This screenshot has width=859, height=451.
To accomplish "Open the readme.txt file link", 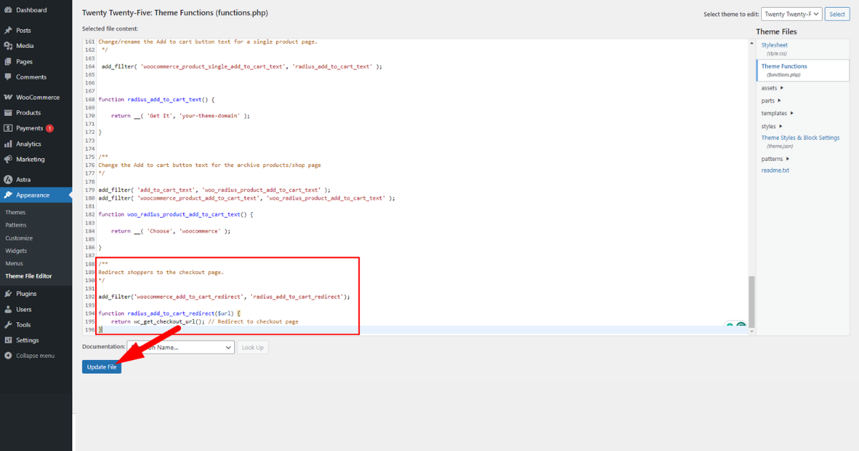I will pyautogui.click(x=775, y=170).
